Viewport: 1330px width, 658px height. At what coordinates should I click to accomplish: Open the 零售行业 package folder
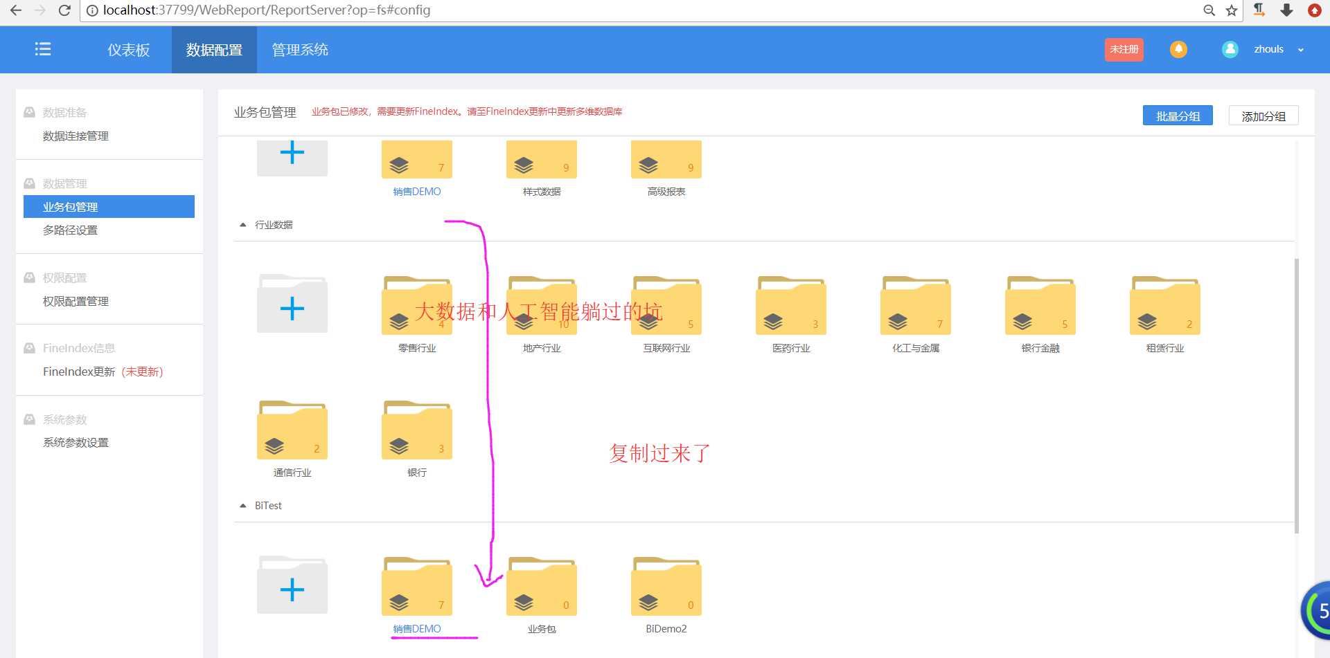point(417,305)
